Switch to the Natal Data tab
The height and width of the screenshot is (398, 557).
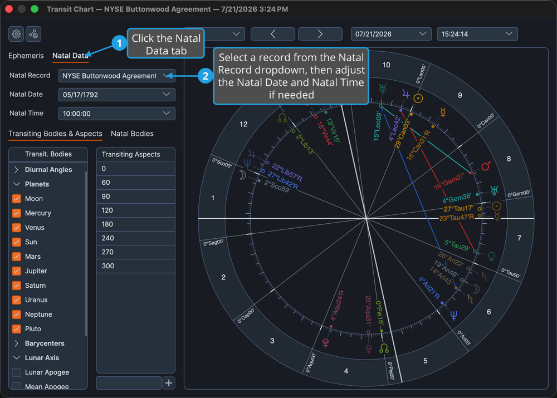[x=70, y=56]
